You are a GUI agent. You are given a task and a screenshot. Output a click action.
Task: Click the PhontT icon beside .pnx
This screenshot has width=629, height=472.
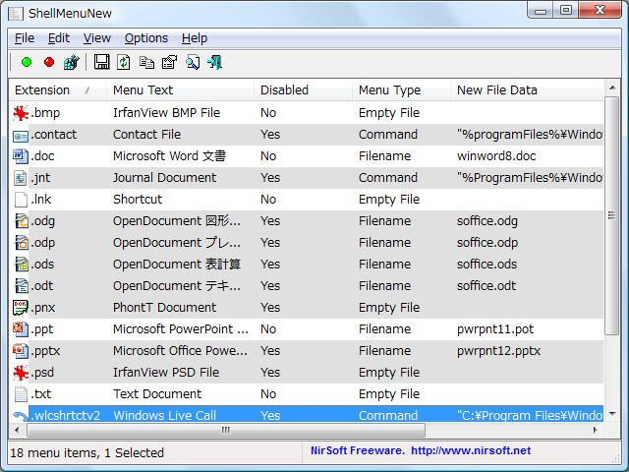click(x=21, y=308)
